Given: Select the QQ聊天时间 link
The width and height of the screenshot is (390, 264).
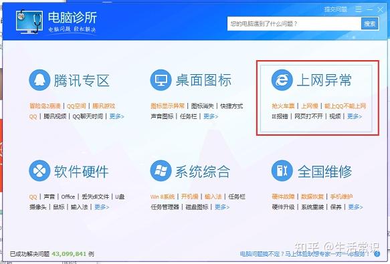Looking at the screenshot, I should tap(88, 116).
